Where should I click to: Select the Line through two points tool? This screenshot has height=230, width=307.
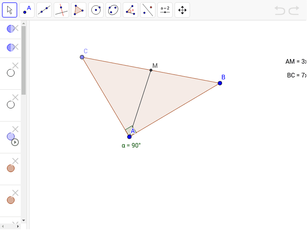(x=44, y=10)
